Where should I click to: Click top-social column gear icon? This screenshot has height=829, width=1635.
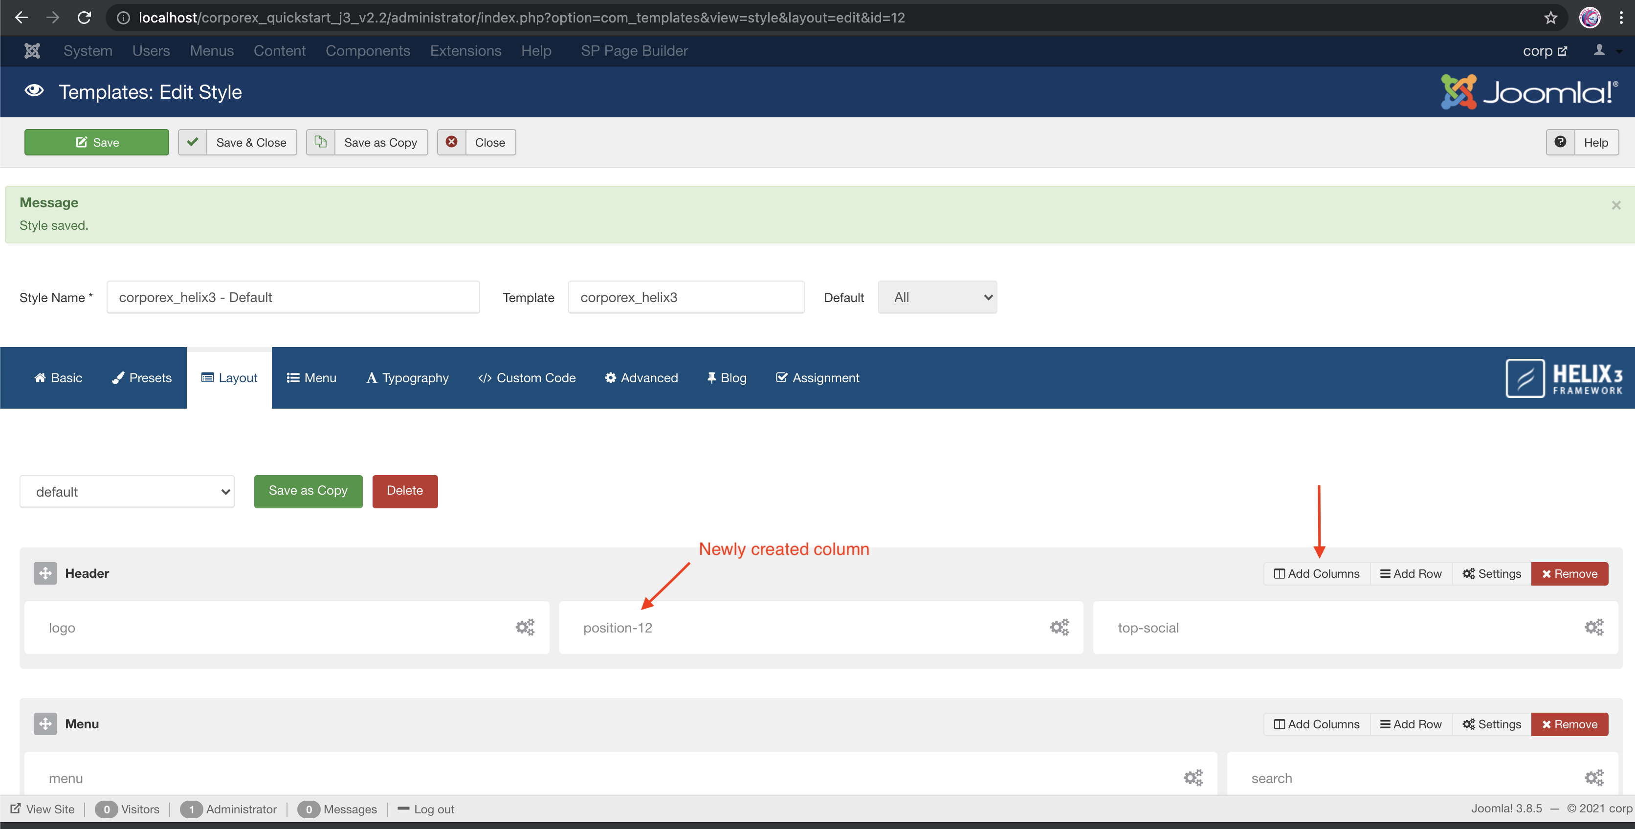tap(1594, 627)
